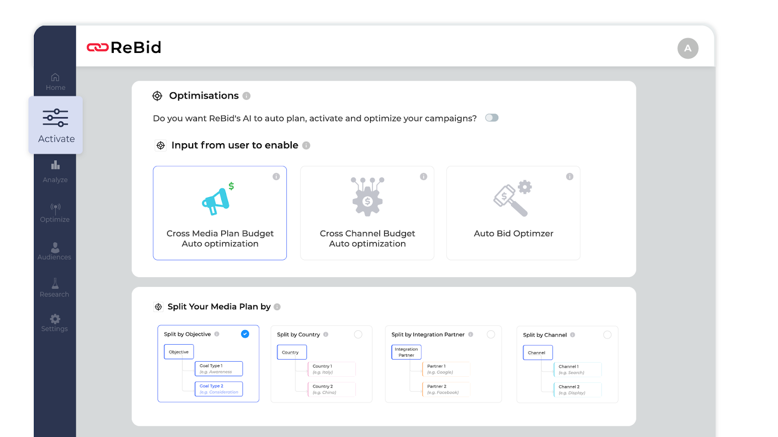
Task: Click info icon on Auto Bid card
Action: 569,177
